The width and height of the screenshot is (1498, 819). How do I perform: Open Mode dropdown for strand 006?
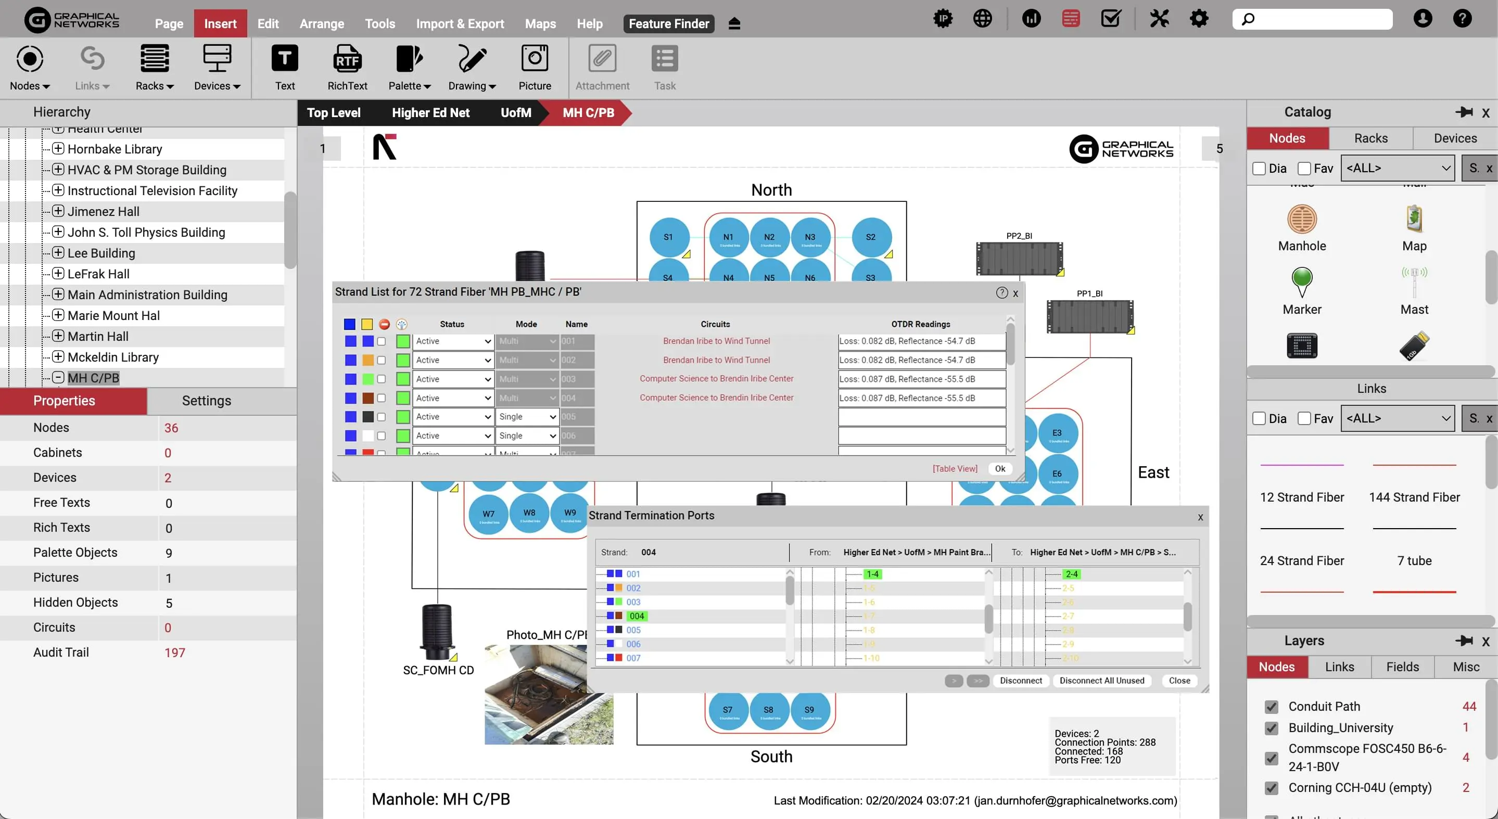click(527, 436)
